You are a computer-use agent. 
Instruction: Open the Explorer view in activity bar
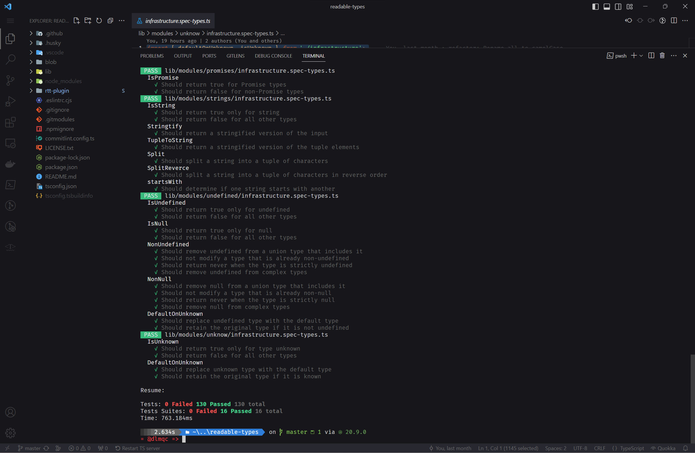tap(10, 38)
